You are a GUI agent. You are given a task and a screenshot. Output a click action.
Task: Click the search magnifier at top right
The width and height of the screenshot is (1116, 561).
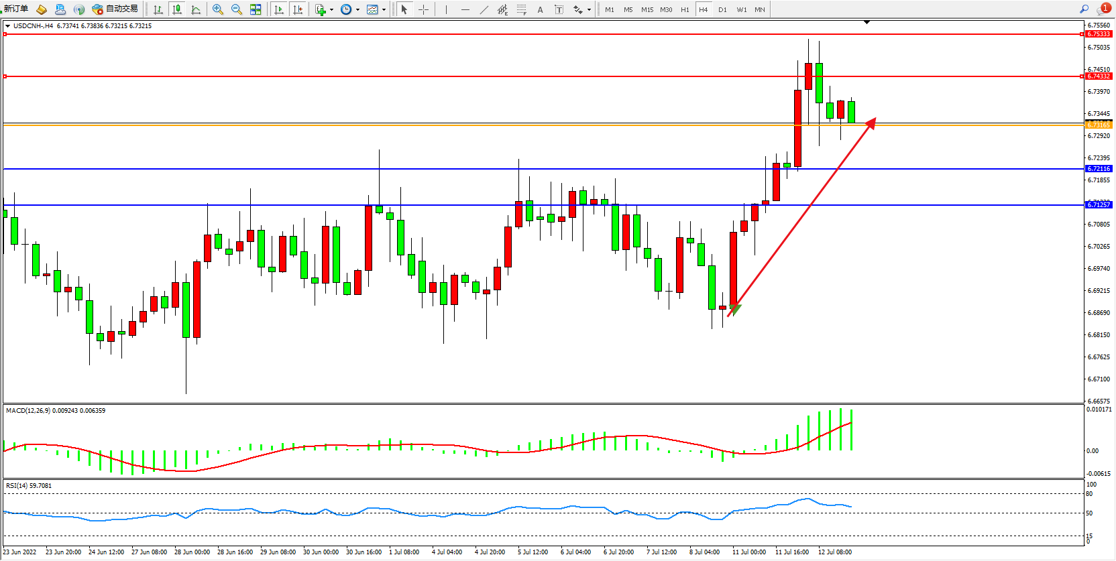click(1084, 9)
